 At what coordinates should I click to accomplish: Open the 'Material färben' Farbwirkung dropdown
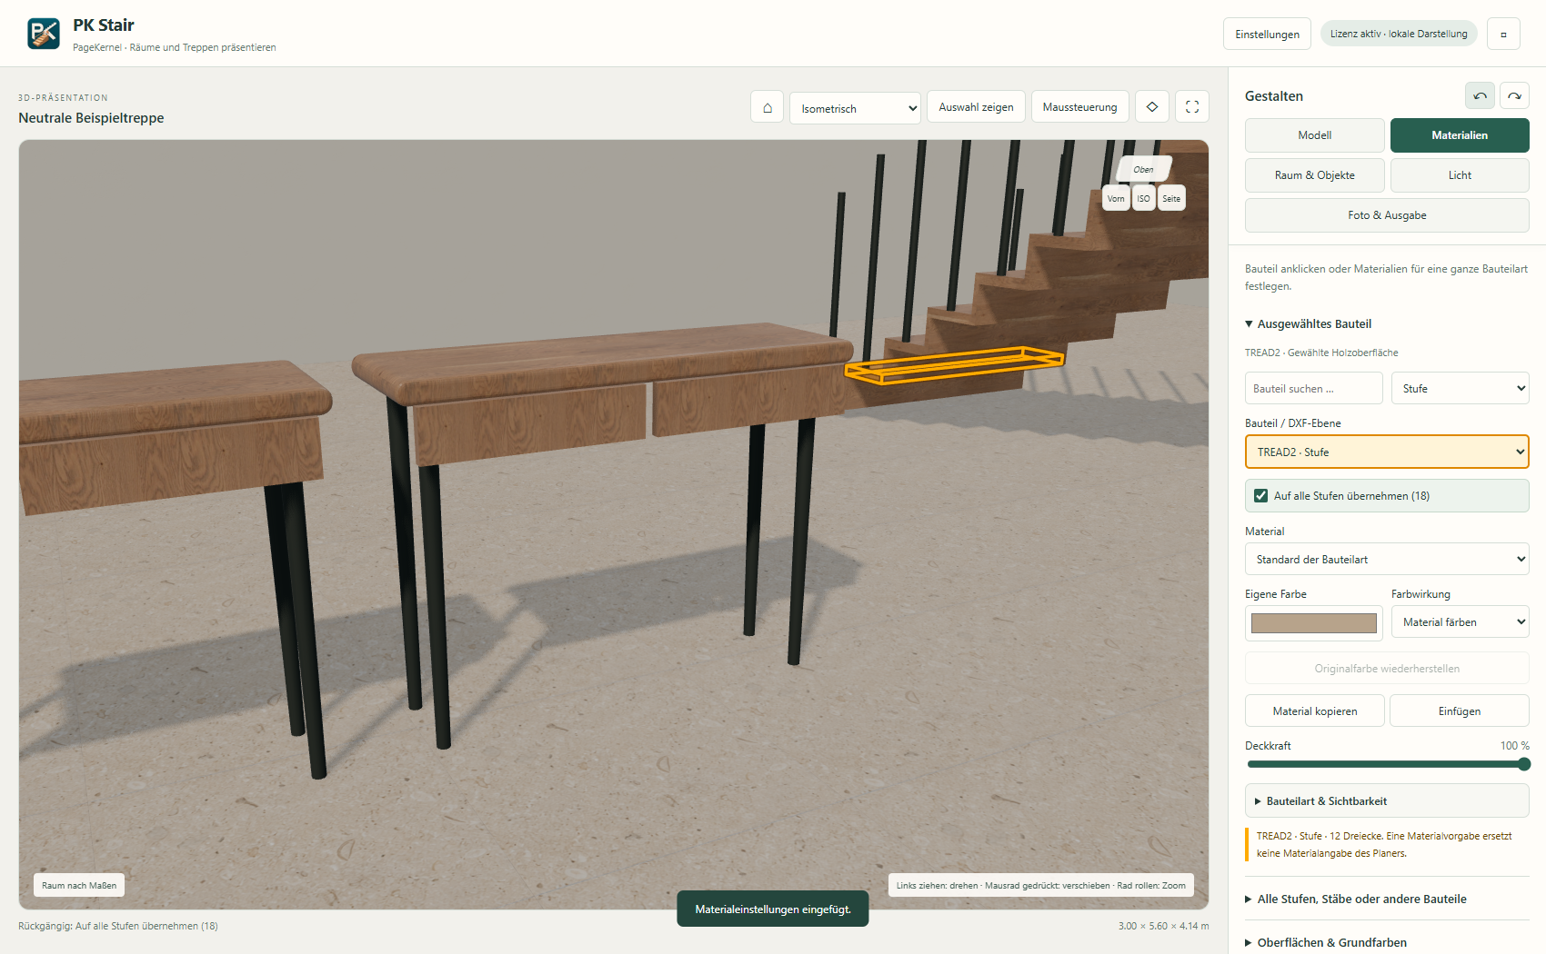[x=1460, y=621]
